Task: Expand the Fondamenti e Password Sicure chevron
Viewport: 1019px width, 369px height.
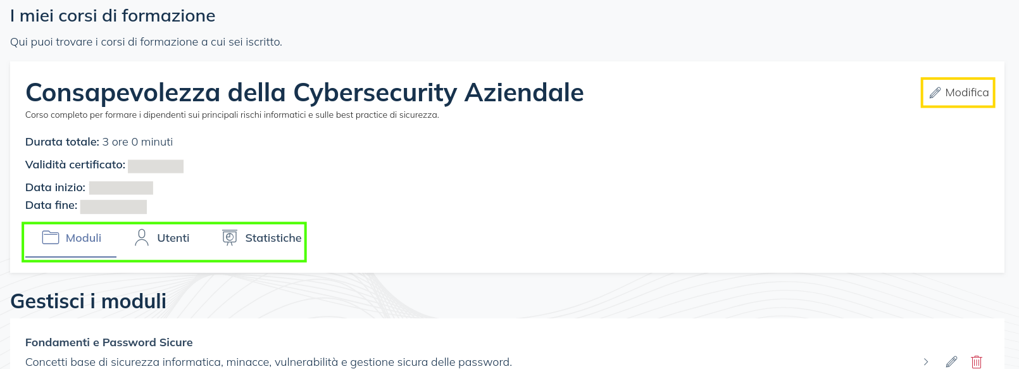Action: coord(926,362)
